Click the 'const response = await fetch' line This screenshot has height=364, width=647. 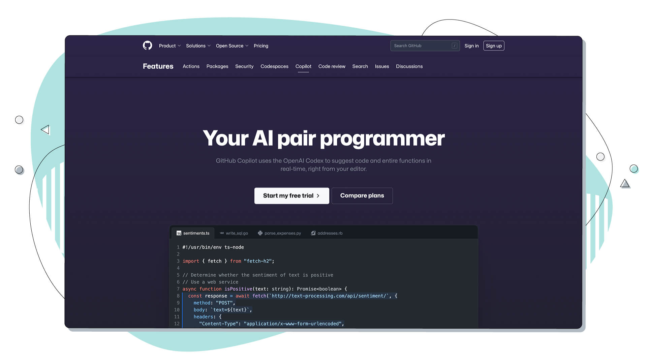click(x=292, y=296)
